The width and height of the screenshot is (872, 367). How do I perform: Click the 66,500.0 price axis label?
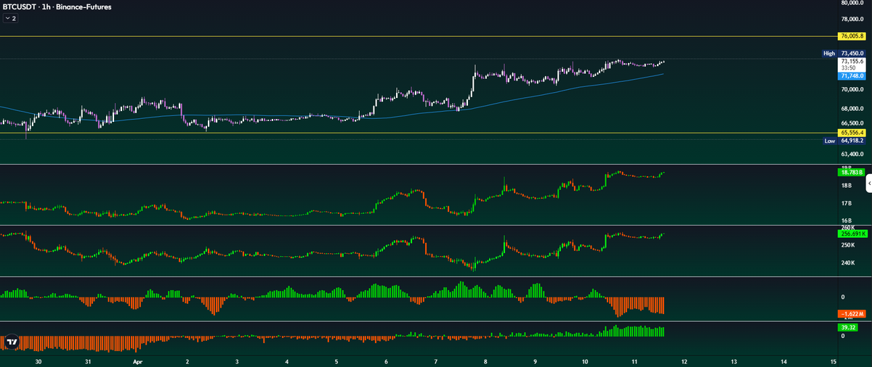click(x=852, y=123)
